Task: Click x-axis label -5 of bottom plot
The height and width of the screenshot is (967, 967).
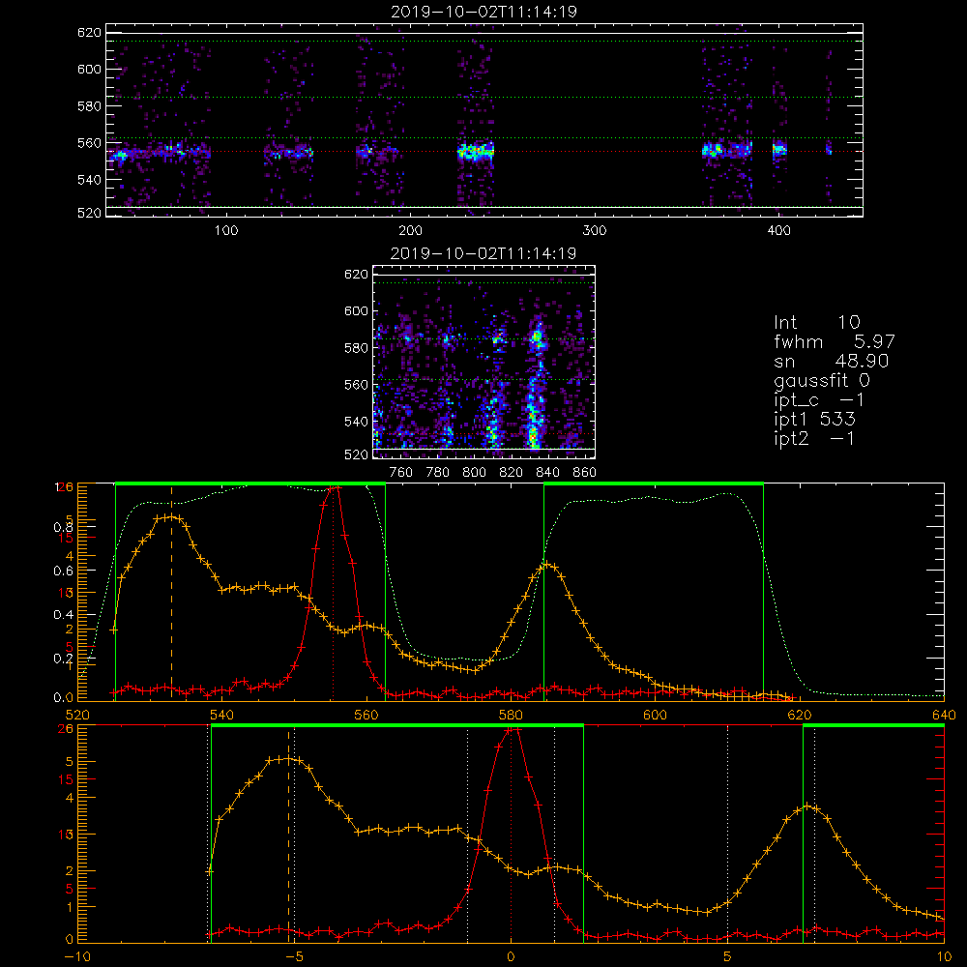Action: tap(294, 957)
